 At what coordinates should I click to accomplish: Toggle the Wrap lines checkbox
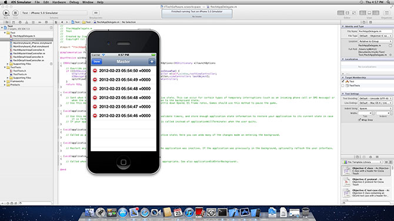pos(359,120)
